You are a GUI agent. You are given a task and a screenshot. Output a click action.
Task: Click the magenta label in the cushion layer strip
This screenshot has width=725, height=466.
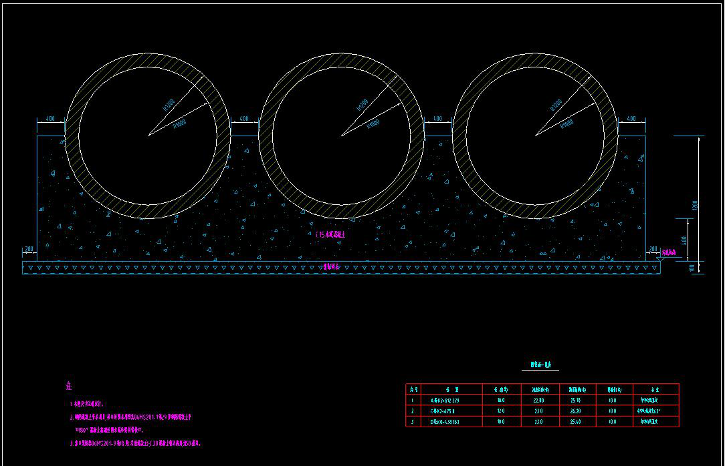[x=331, y=266]
